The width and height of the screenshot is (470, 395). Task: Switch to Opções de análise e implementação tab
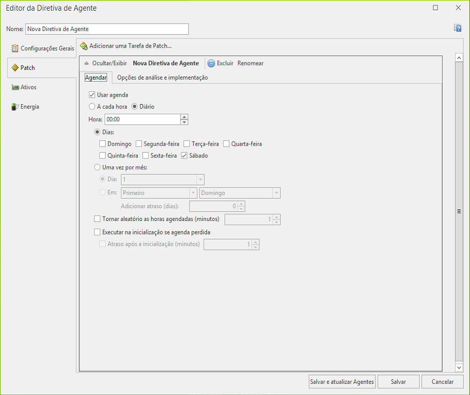pos(163,77)
